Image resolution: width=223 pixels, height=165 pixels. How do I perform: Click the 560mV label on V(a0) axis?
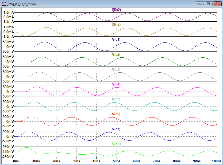point(8,147)
